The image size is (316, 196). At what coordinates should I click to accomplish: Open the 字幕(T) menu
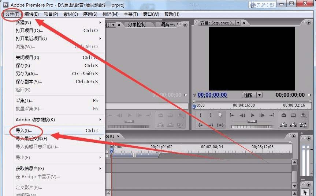(131, 14)
